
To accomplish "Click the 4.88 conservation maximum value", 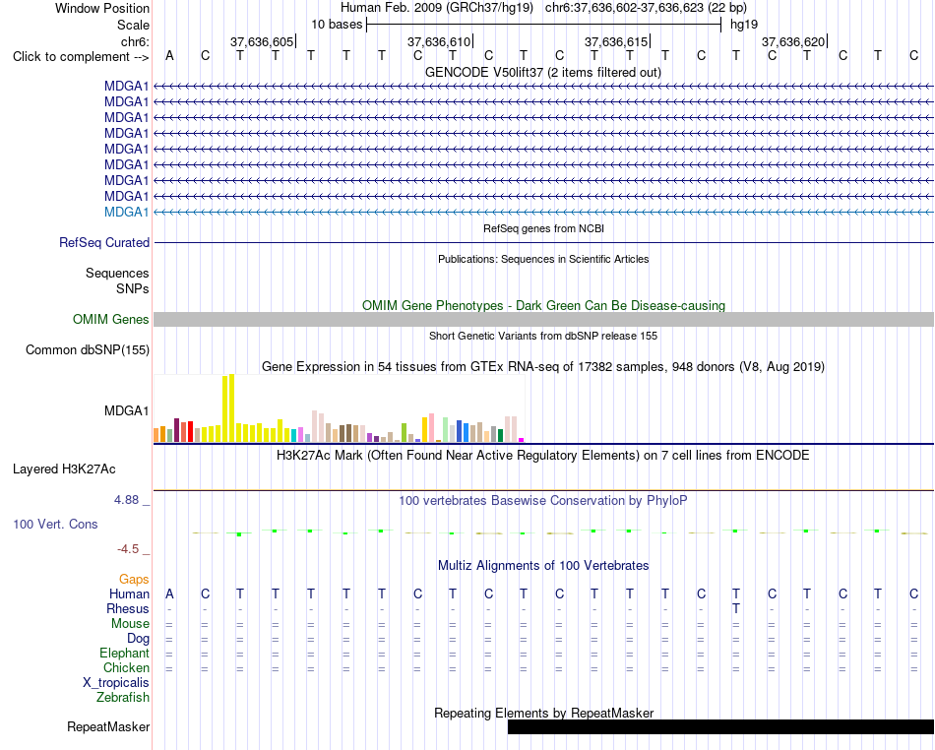I will pyautogui.click(x=126, y=500).
